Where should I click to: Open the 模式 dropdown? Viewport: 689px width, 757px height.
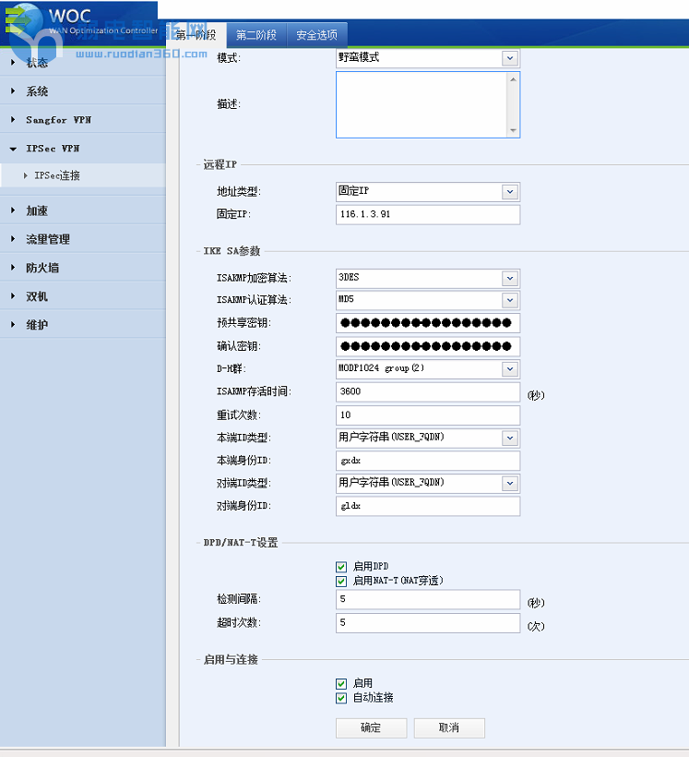509,58
